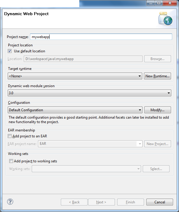
Task: Click the help question mark icon
Action: 10,202
